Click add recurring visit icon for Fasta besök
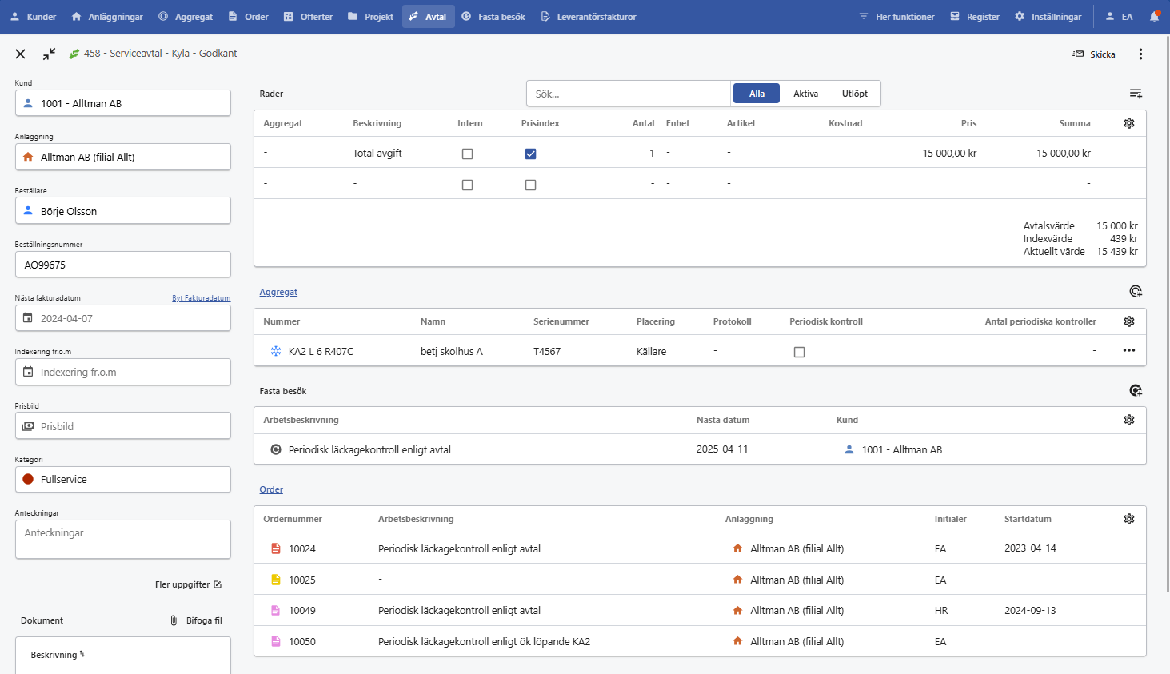The image size is (1170, 674). coord(1136,391)
